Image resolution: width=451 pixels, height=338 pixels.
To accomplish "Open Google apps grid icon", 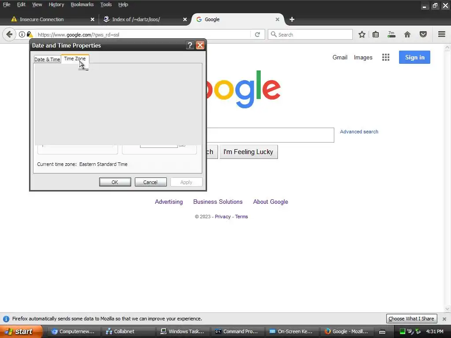I will 386,57.
